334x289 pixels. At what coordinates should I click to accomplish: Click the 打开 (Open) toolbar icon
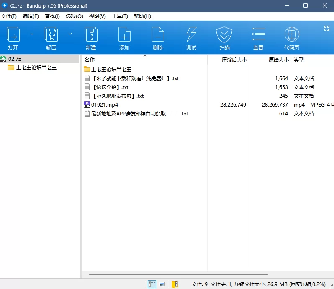pyautogui.click(x=13, y=37)
